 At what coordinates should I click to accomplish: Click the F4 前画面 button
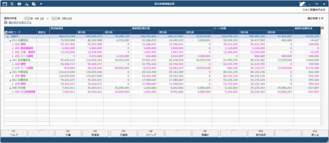pos(95,133)
